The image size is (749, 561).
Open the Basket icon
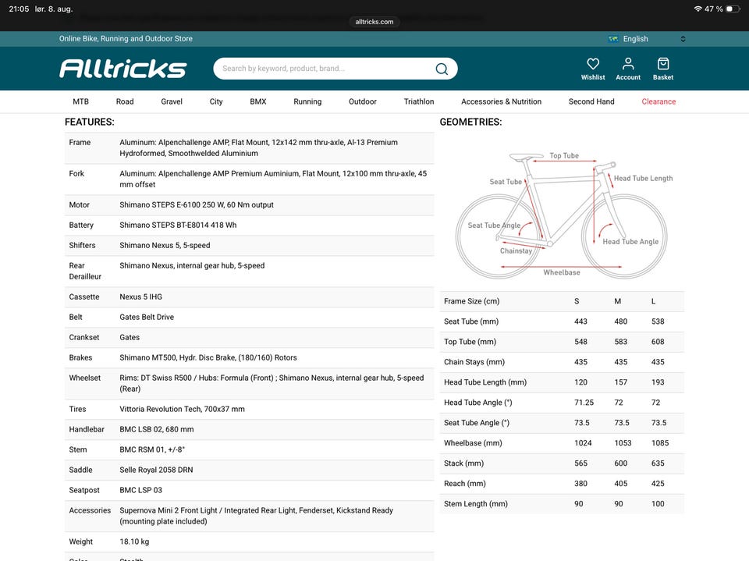(663, 64)
